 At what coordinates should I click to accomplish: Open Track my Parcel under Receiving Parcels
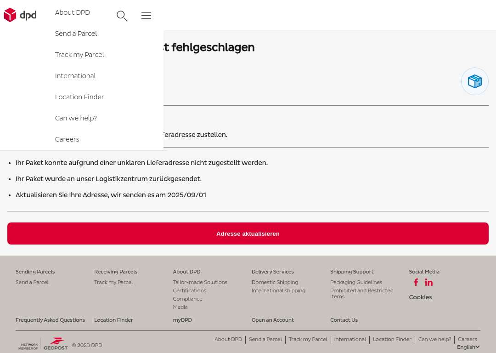pyautogui.click(x=113, y=282)
